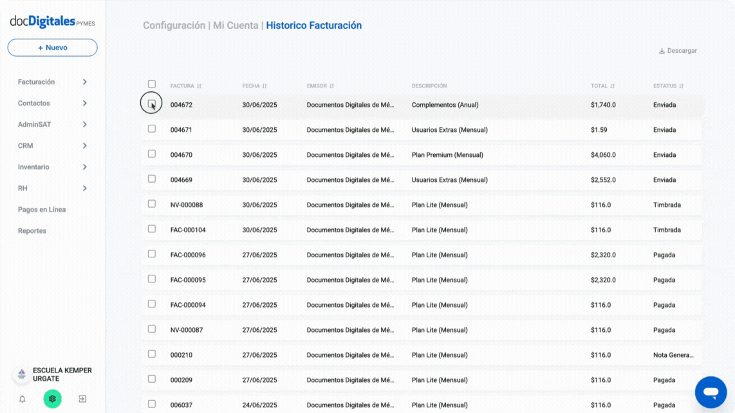Check the box for invoice 004669
The width and height of the screenshot is (735, 413).
[x=152, y=179]
